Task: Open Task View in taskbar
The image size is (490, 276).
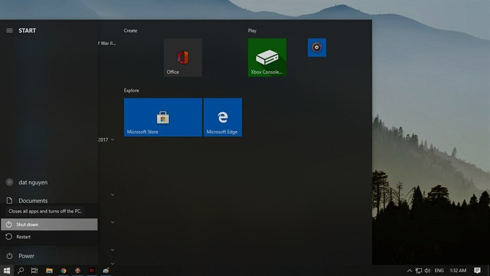Action: click(x=34, y=270)
